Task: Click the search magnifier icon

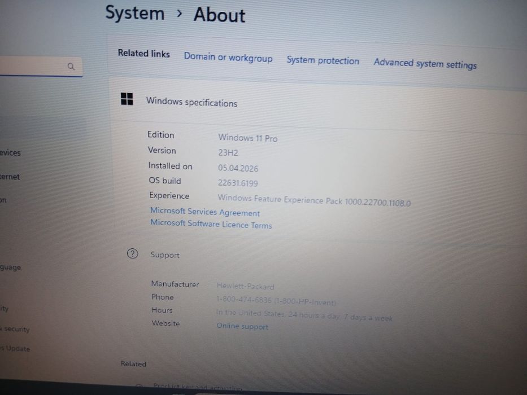Action: (x=71, y=66)
